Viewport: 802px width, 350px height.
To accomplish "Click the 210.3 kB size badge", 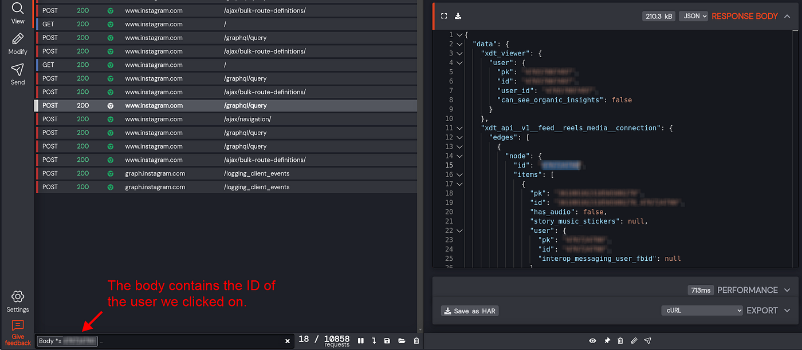I will pos(659,17).
